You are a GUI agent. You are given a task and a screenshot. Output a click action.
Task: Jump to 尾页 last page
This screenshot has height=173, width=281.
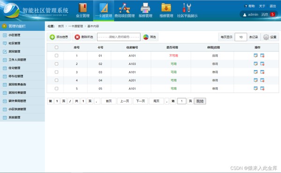tap(156, 101)
